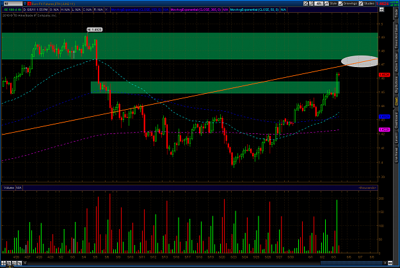This screenshot has width=400, height=268.
Task: Click the Hi: 1.4925 price bubble
Action: coord(95,30)
